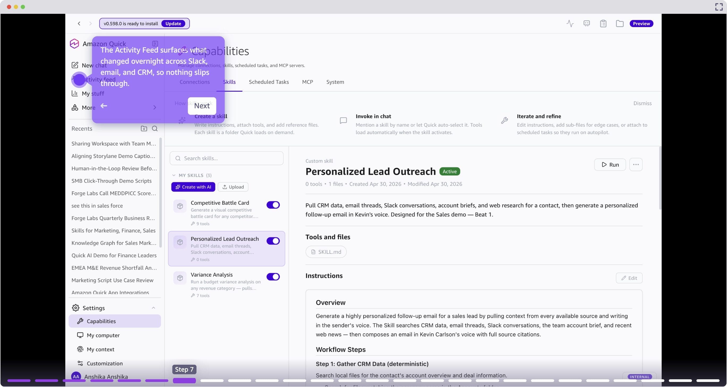Open recent 'SMB Click-Through Demo Scripts'

pos(112,181)
